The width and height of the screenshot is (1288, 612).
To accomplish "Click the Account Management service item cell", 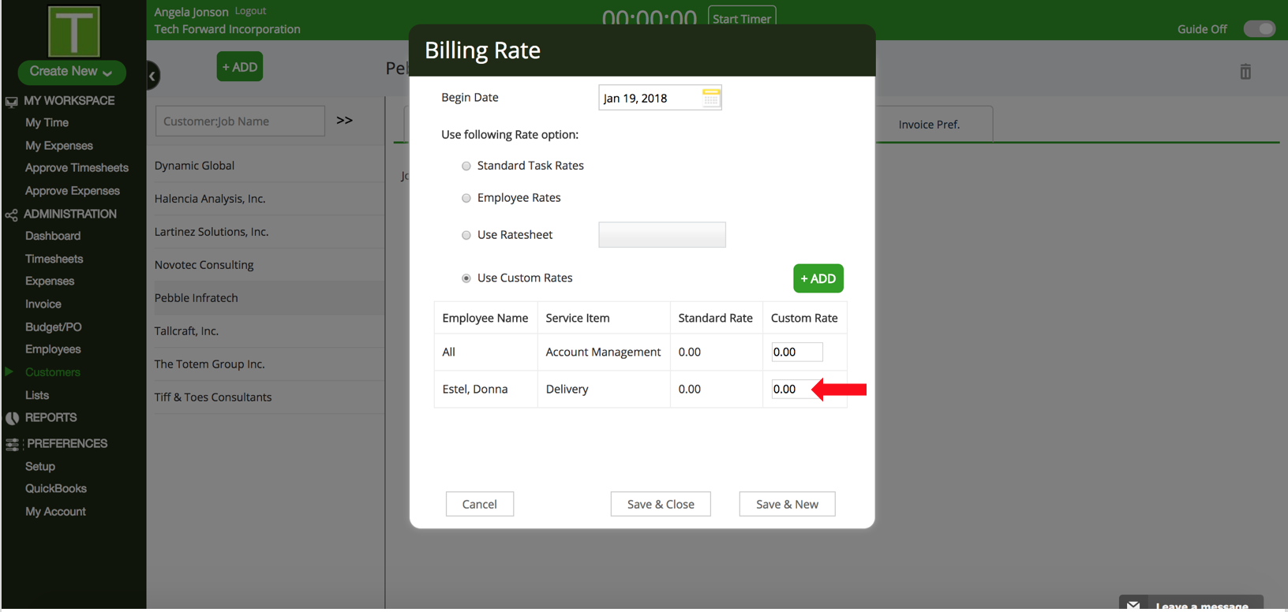I will coord(603,352).
